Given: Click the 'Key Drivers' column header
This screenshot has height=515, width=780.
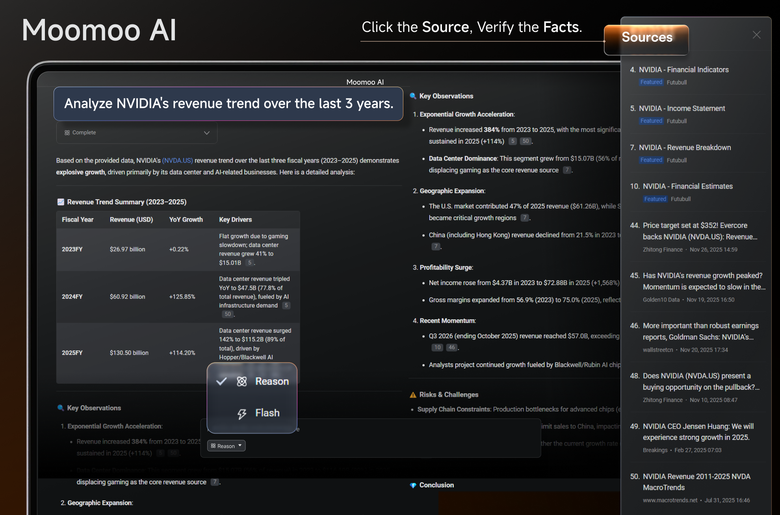Looking at the screenshot, I should 236,220.
